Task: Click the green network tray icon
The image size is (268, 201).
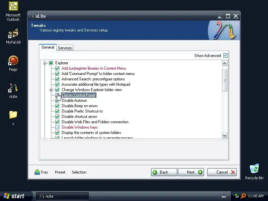Action: pos(237,196)
